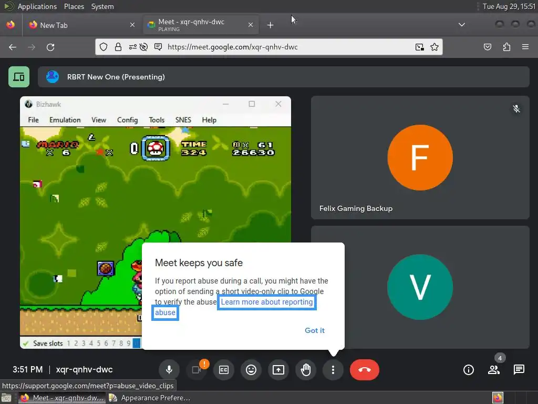Reload the current page

[x=50, y=47]
